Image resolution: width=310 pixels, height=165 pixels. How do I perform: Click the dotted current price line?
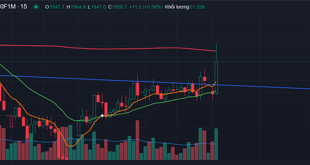click(155, 61)
